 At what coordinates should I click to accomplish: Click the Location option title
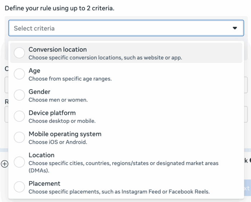click(x=42, y=155)
